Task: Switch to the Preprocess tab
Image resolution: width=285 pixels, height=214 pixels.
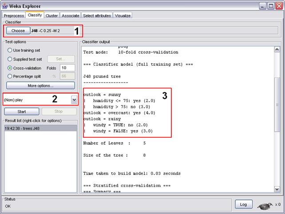Action: [x=13, y=16]
